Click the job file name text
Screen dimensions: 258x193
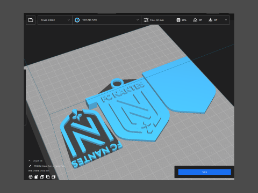(x=49, y=166)
